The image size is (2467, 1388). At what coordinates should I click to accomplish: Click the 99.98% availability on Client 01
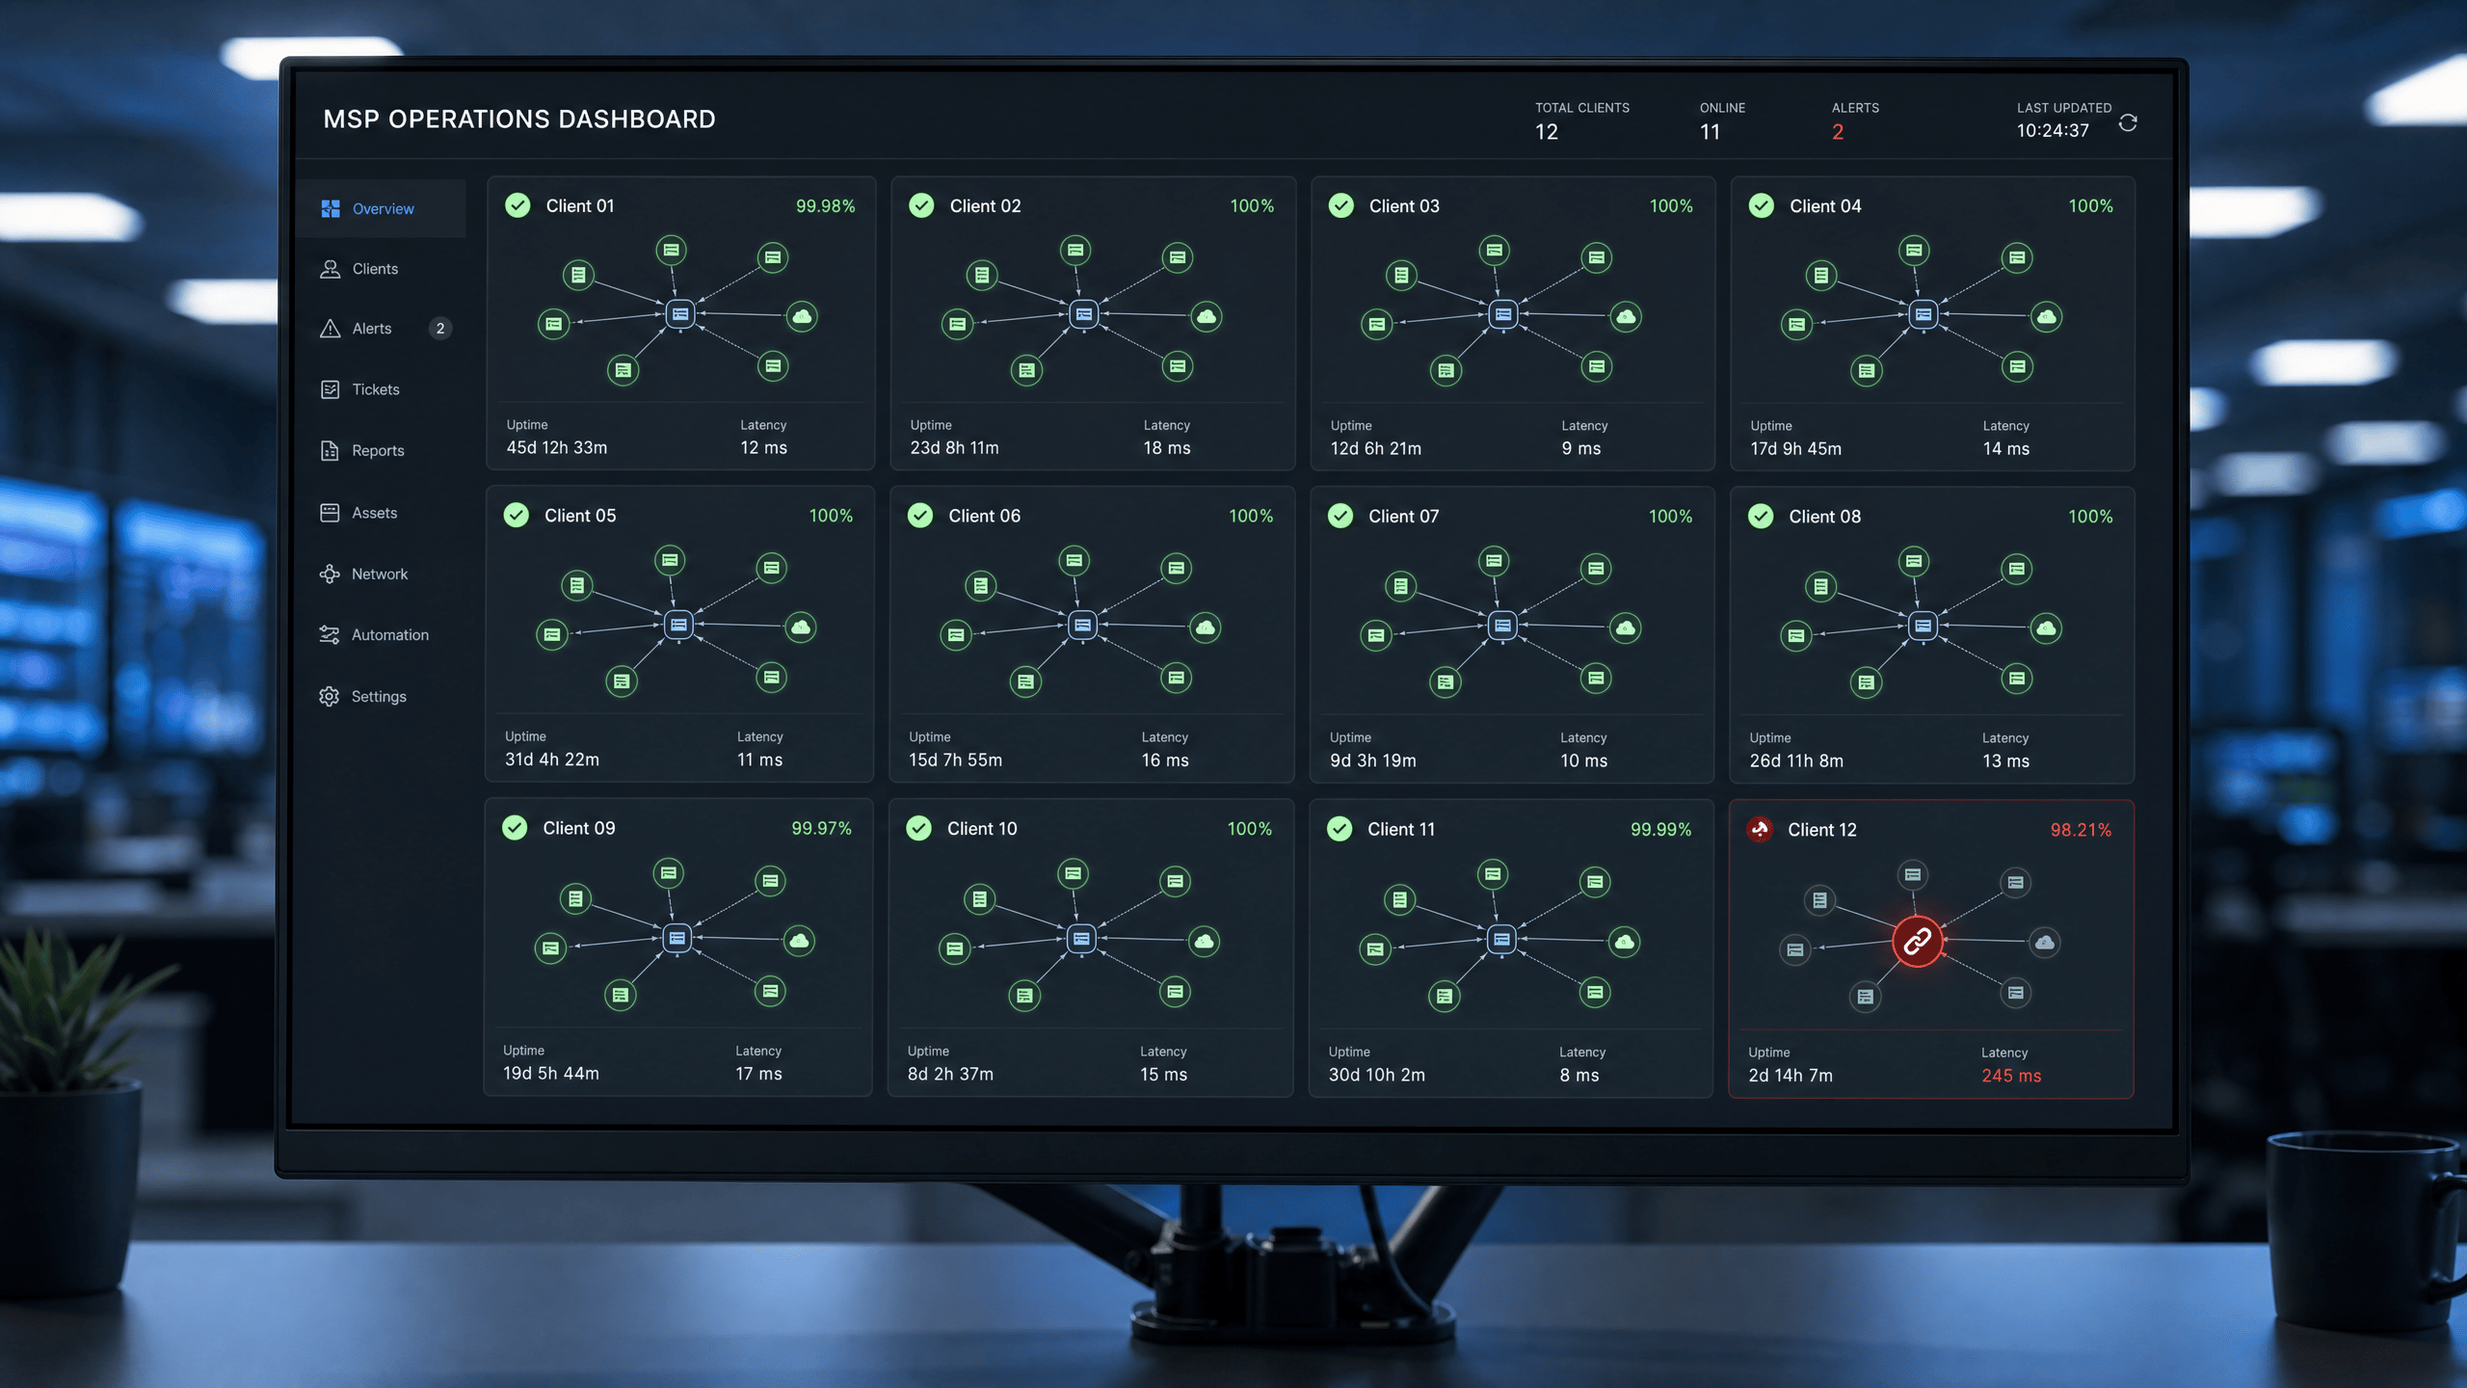click(x=826, y=206)
